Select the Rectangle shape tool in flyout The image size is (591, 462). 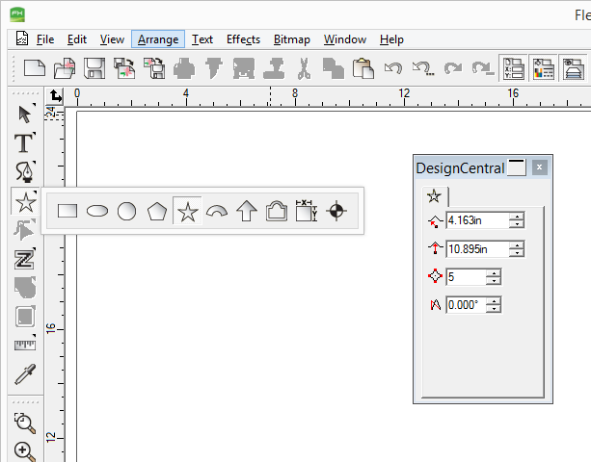tap(67, 212)
